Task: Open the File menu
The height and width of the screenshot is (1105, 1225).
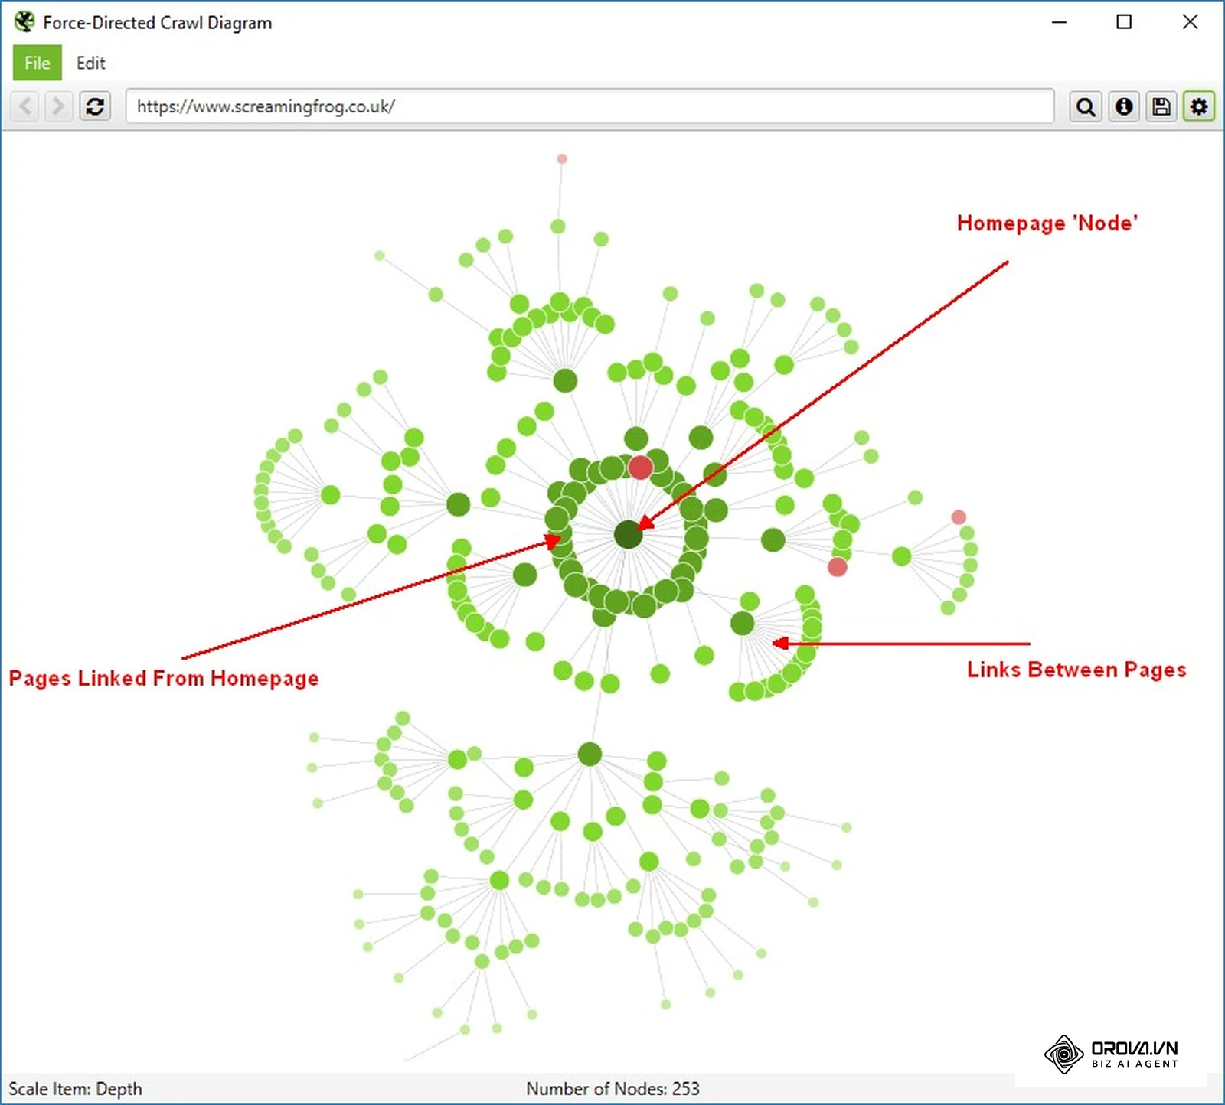Action: tap(37, 63)
